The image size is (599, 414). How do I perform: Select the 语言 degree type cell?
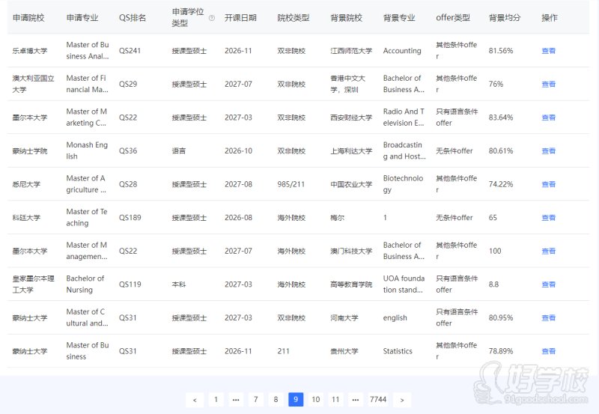[179, 151]
